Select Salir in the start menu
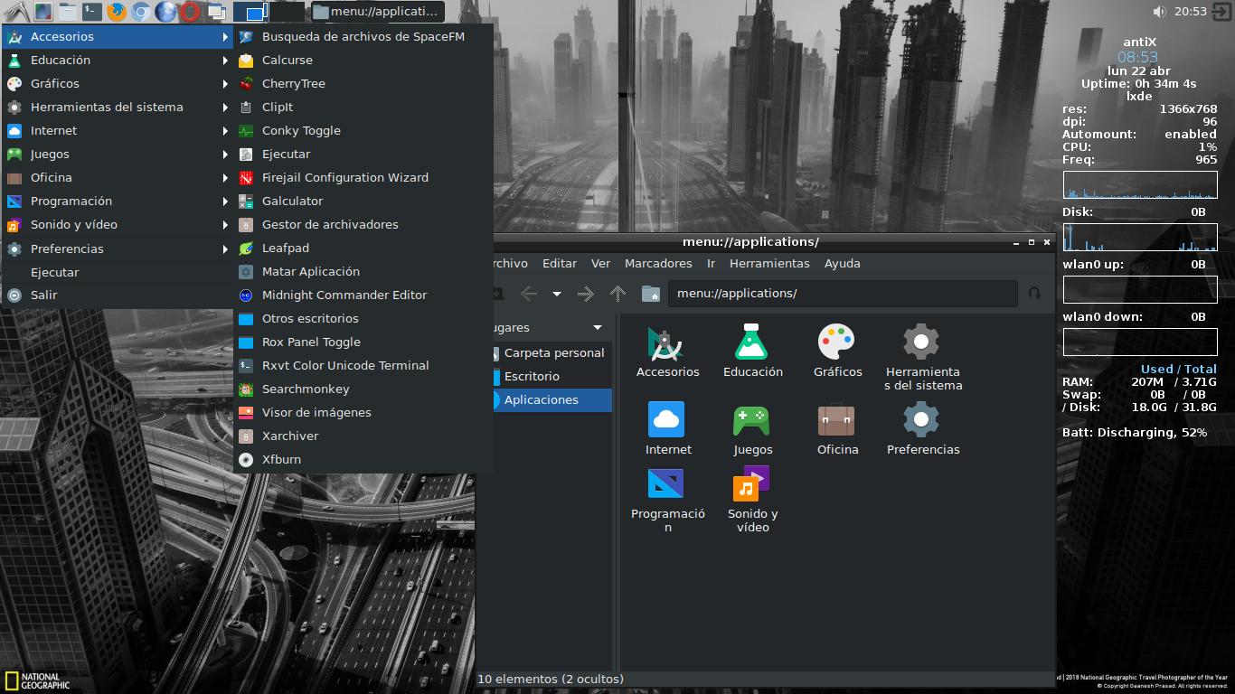Image resolution: width=1235 pixels, height=694 pixels. pos(118,295)
